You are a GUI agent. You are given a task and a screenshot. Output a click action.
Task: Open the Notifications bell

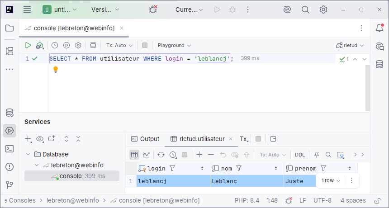click(380, 28)
